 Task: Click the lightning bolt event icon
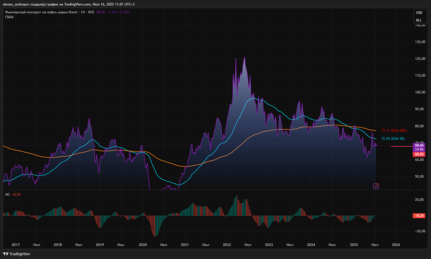[x=376, y=186]
